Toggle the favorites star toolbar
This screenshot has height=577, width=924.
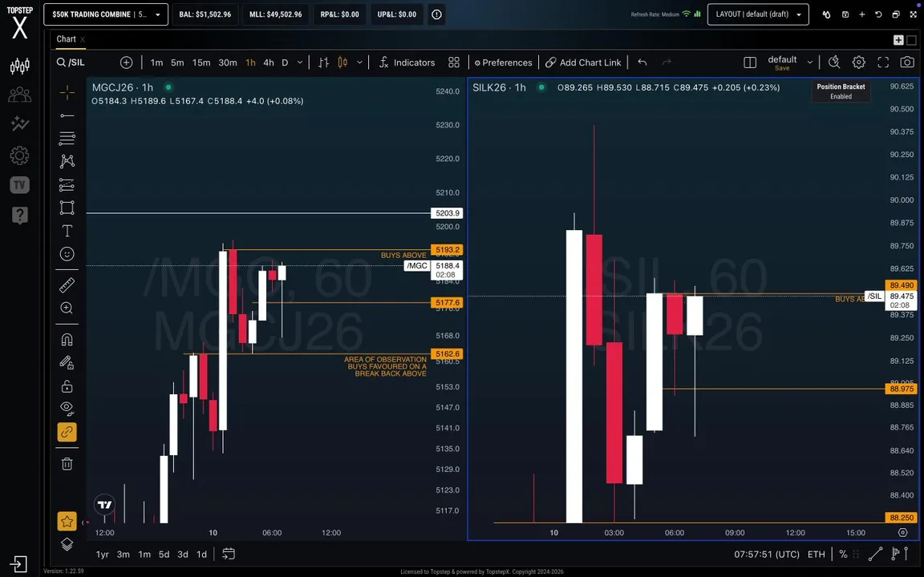coord(67,521)
